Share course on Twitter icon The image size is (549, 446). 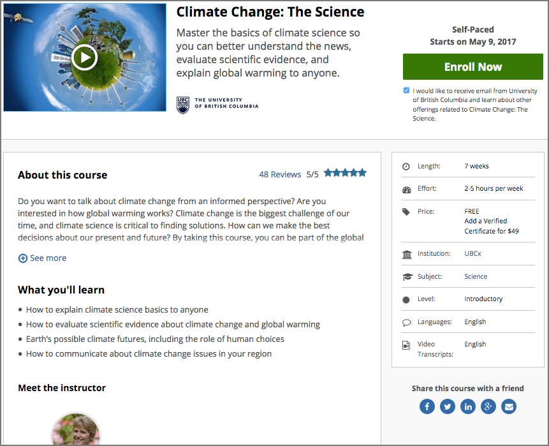tap(448, 406)
